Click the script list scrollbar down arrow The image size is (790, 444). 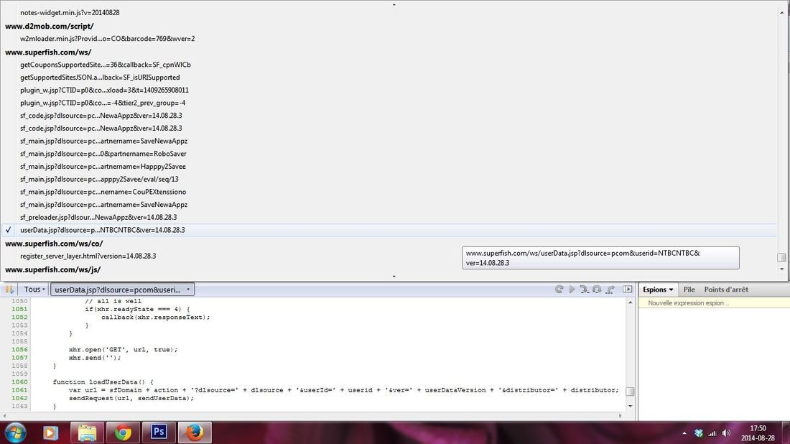pyautogui.click(x=781, y=269)
